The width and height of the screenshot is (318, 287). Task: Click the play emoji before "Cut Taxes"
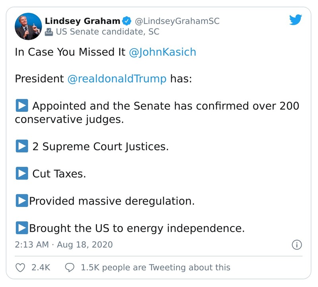(21, 174)
